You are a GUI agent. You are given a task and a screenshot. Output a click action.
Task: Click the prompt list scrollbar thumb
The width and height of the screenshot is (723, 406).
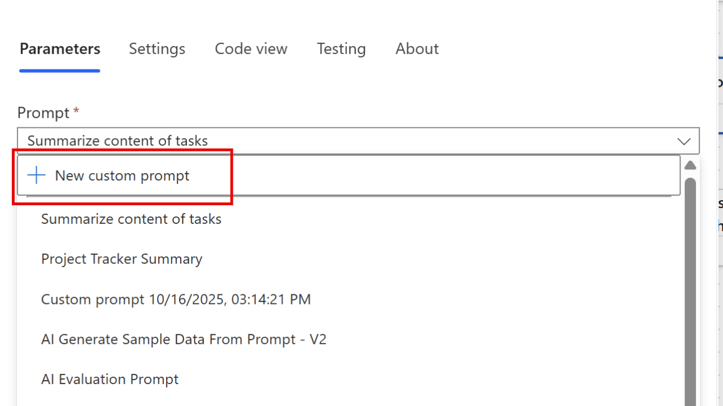[690, 282]
